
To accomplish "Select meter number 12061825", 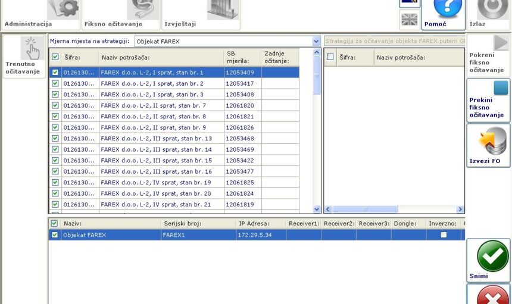I will pos(240,182).
